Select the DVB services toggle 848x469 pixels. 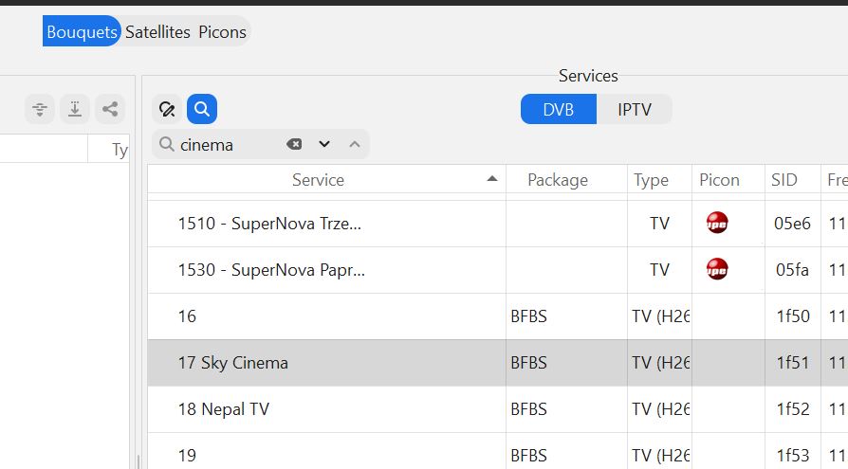click(x=558, y=109)
